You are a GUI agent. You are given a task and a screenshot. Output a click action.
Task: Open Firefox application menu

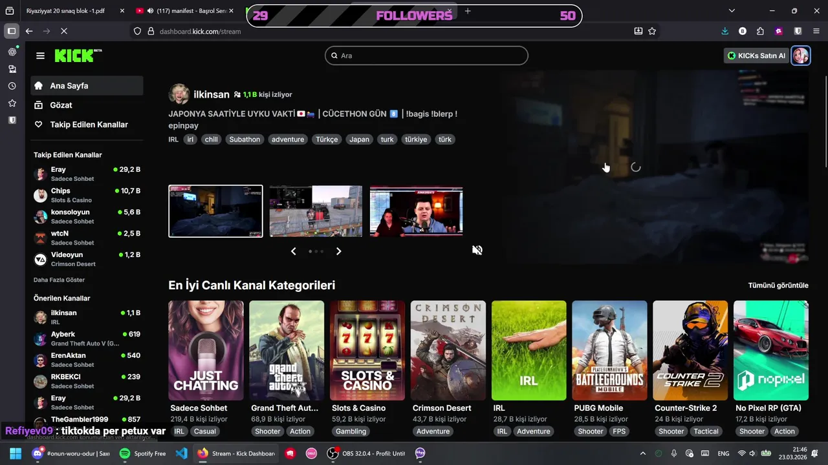[816, 31]
